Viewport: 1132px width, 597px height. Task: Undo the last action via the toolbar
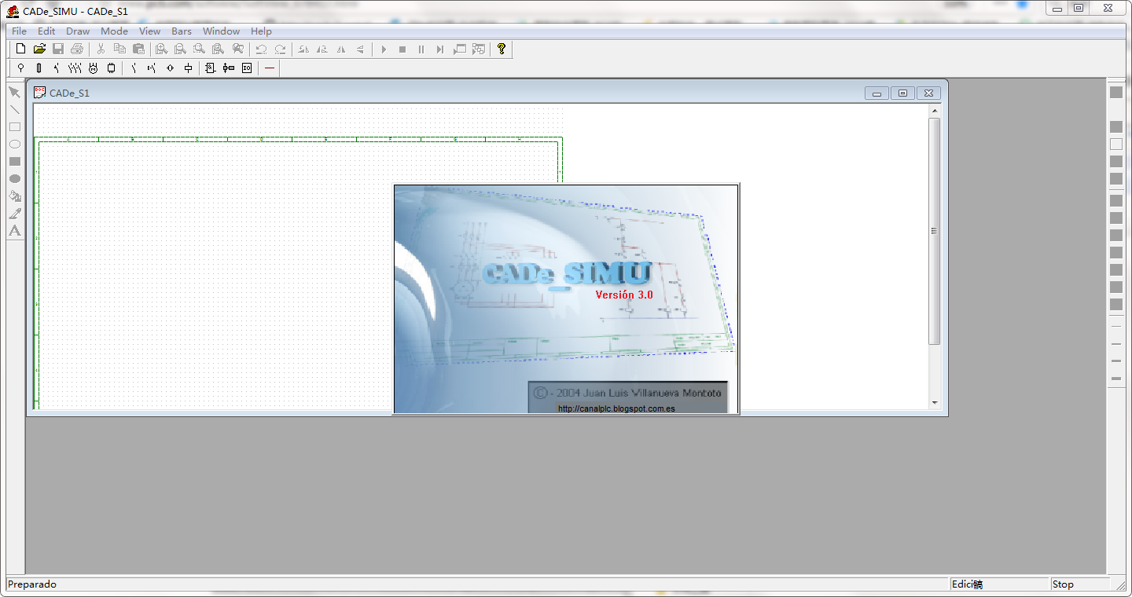pyautogui.click(x=261, y=49)
